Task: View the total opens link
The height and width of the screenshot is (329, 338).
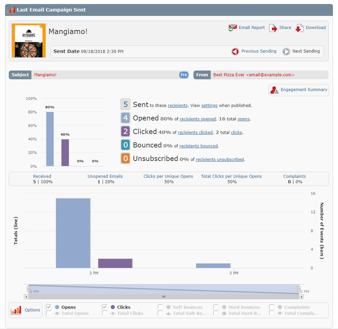Action: [x=244, y=119]
